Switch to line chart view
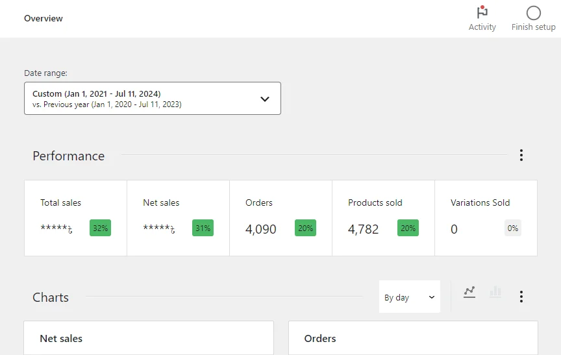 [x=469, y=292]
